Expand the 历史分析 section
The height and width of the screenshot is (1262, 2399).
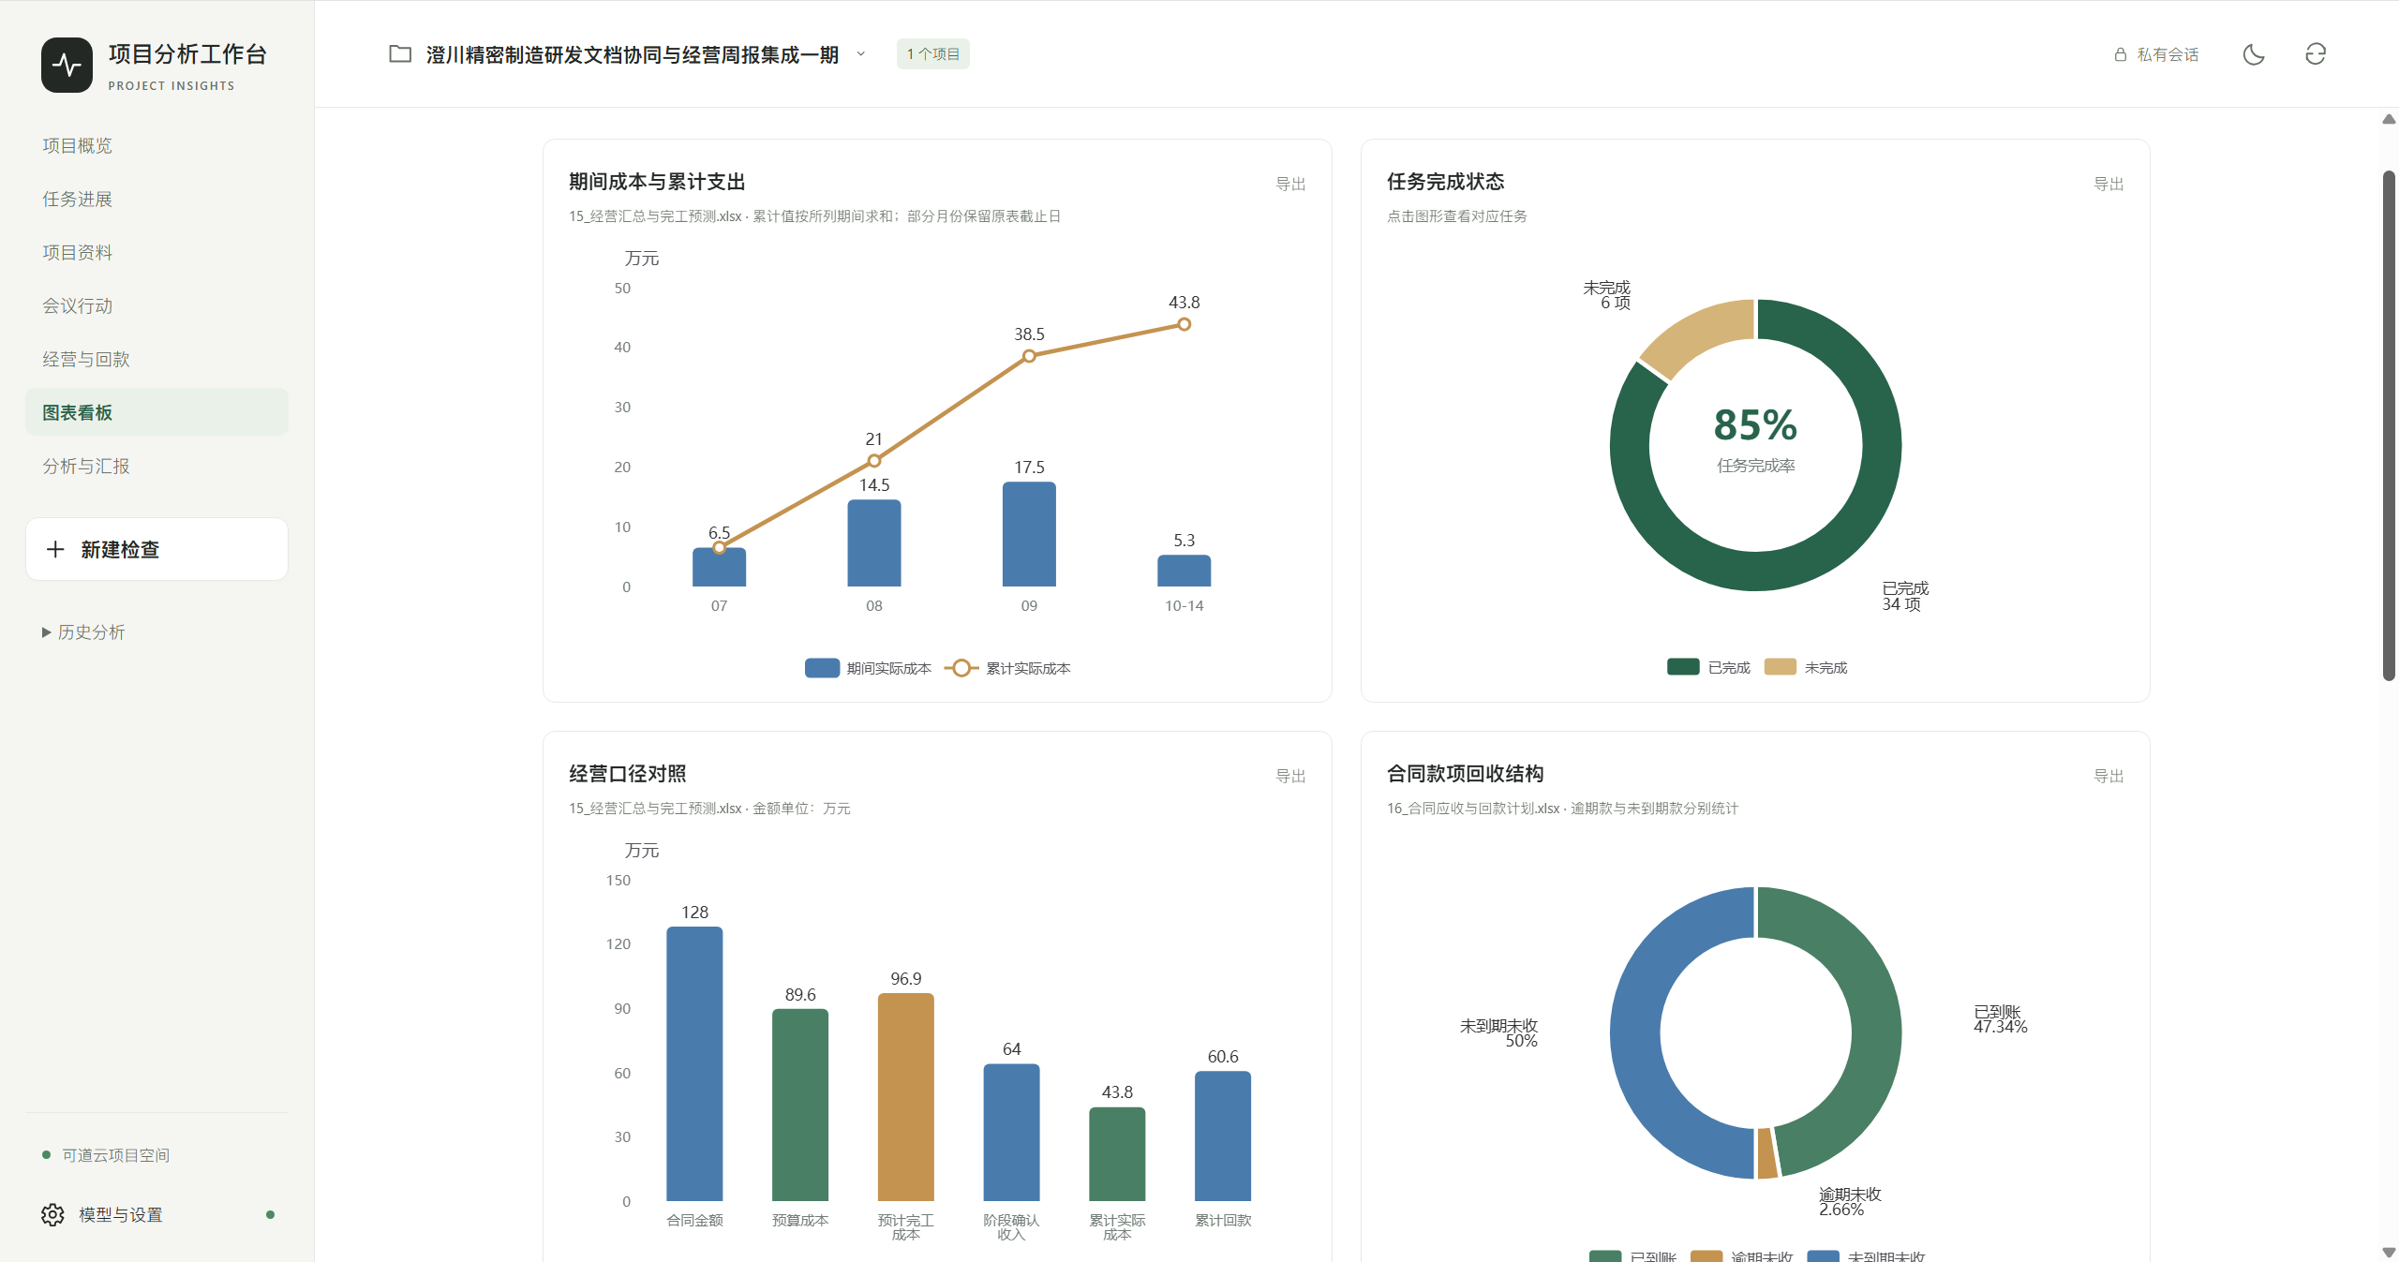83,632
